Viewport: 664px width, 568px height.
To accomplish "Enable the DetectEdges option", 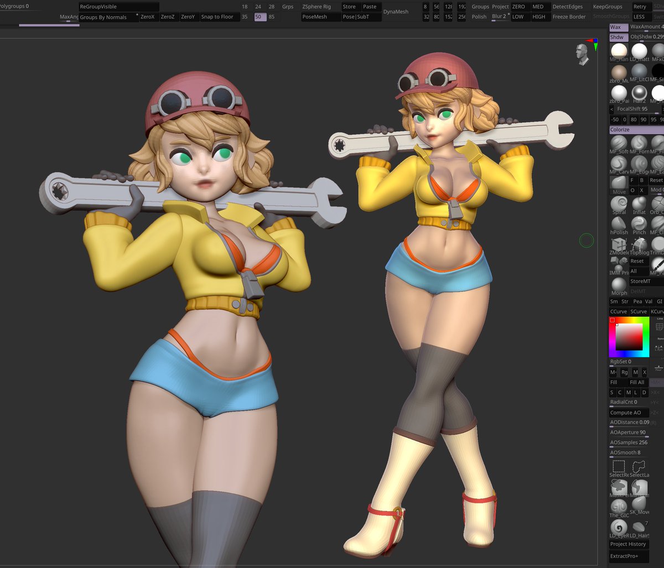I will click(568, 7).
